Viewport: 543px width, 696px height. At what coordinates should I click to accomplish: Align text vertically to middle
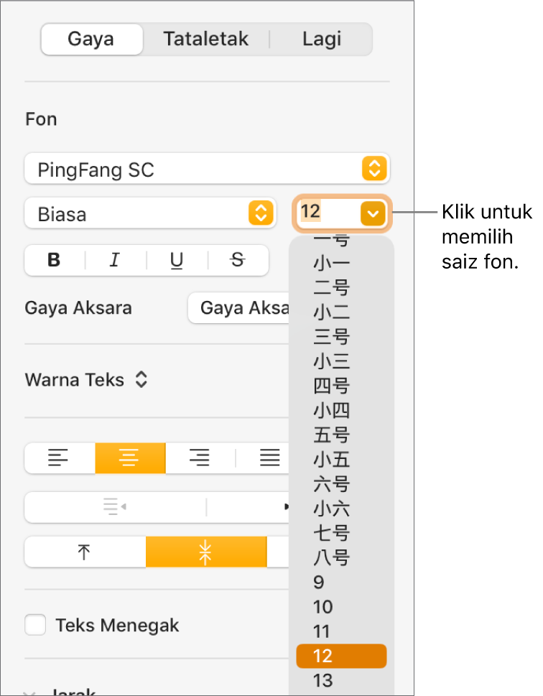point(206,552)
